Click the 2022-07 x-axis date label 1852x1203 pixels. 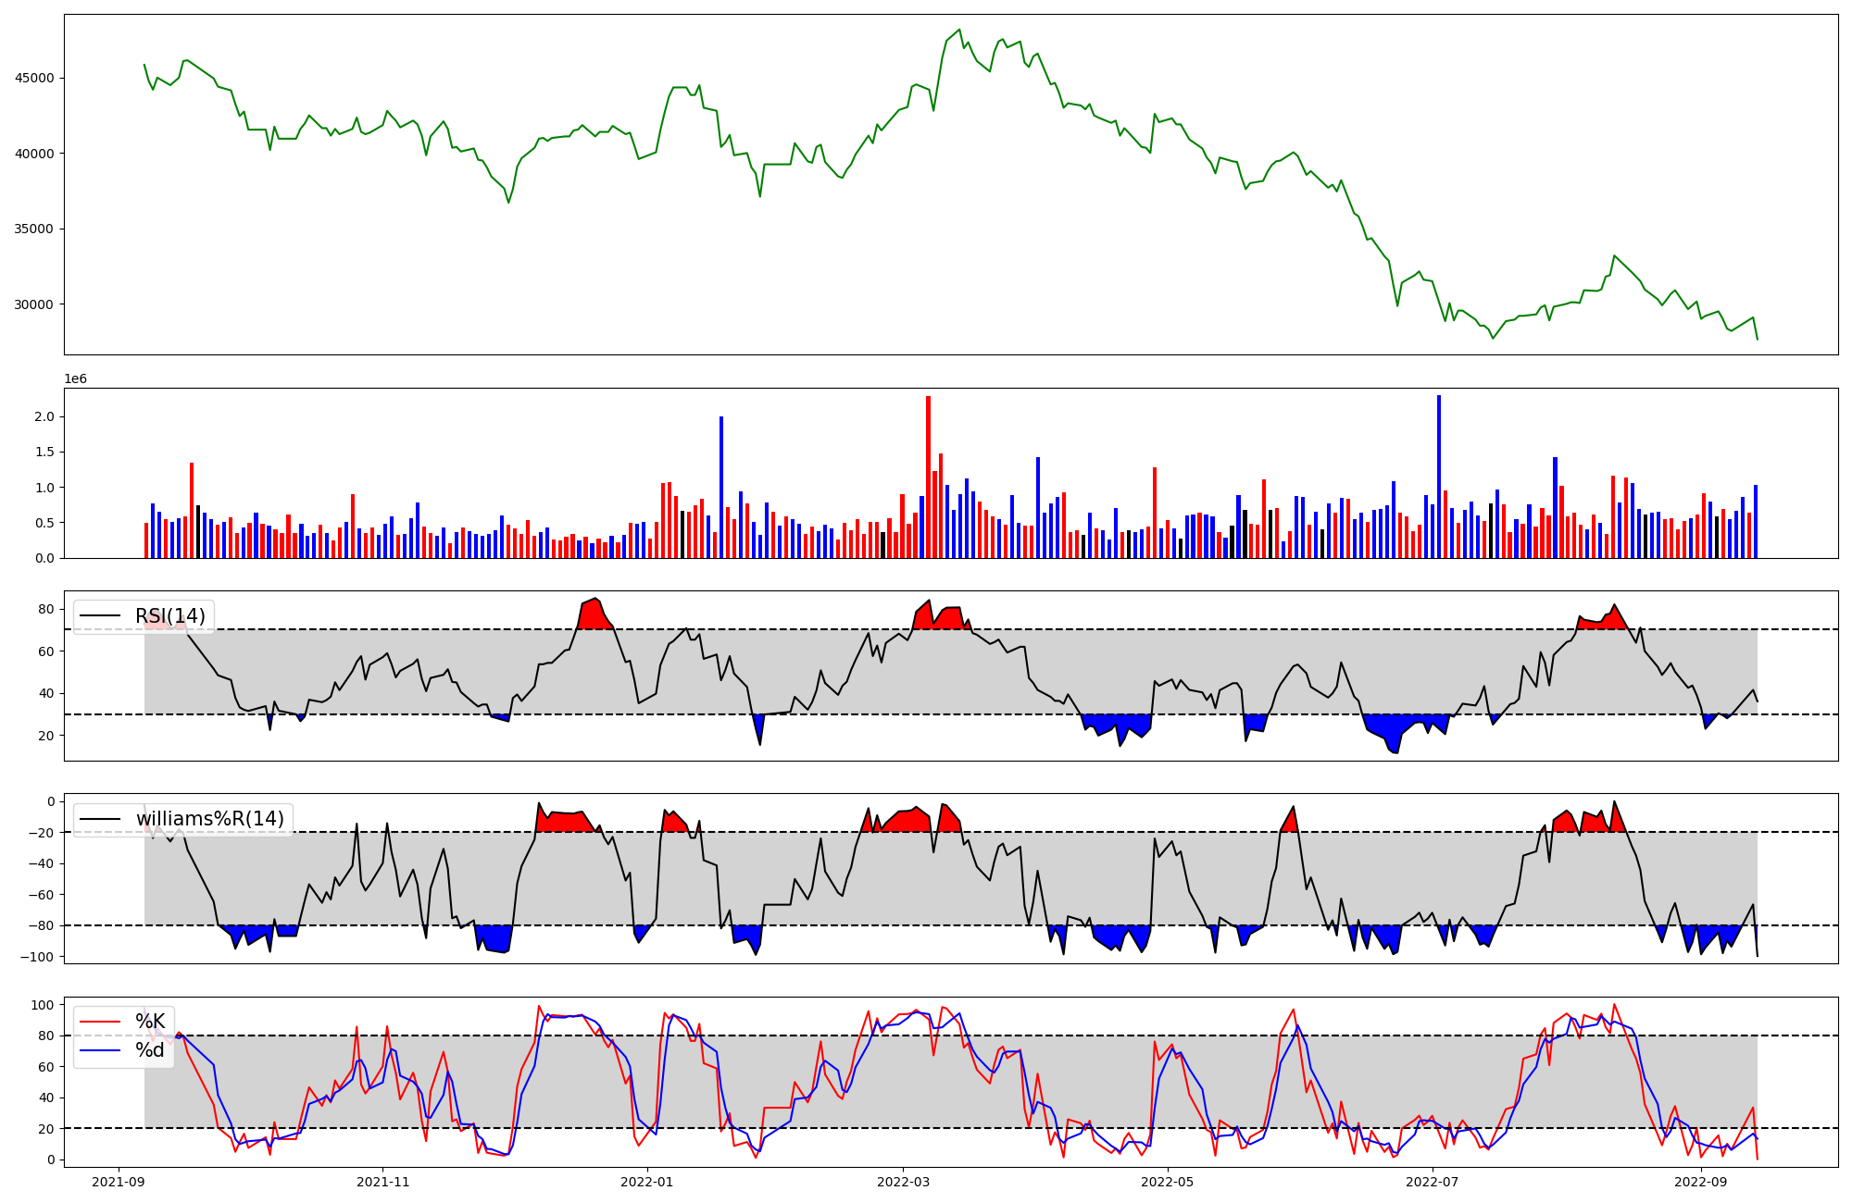(1433, 1182)
